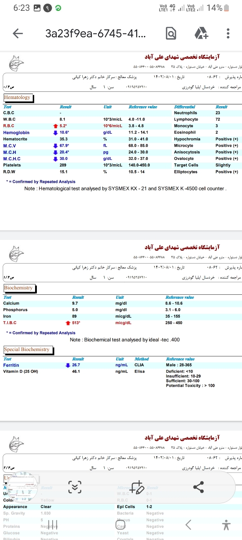Tap the Android recent apps button
This screenshot has width=242, height=540.
pos(53,524)
